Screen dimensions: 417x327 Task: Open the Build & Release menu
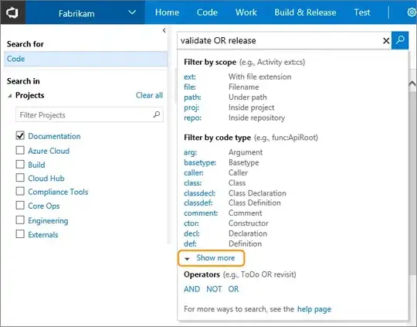(x=305, y=12)
